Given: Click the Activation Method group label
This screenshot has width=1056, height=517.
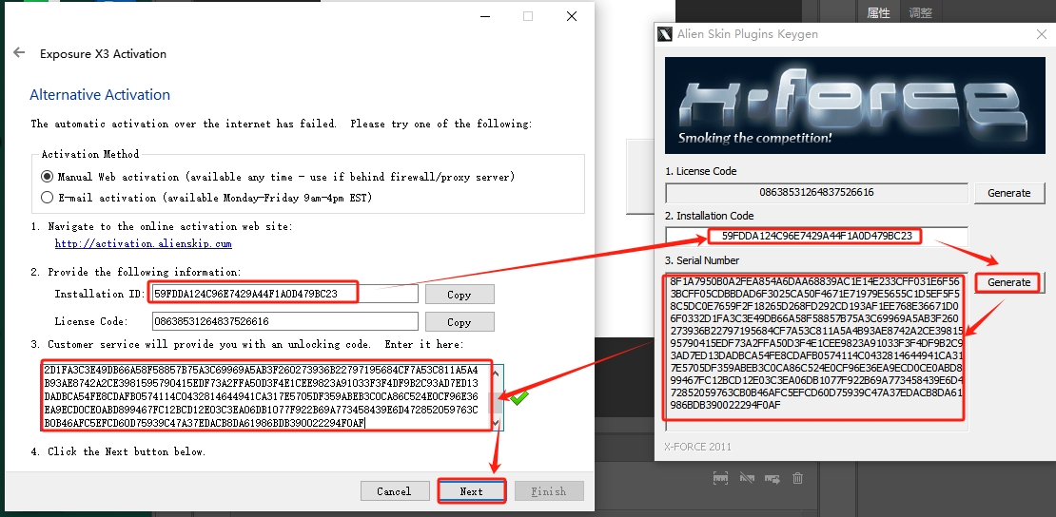Looking at the screenshot, I should click(x=90, y=154).
